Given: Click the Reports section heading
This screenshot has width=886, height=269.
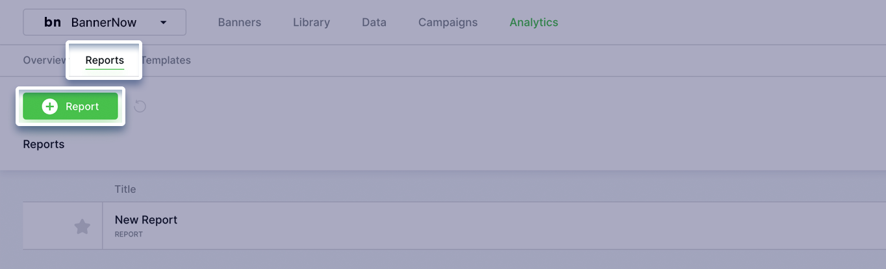Looking at the screenshot, I should click(x=44, y=144).
